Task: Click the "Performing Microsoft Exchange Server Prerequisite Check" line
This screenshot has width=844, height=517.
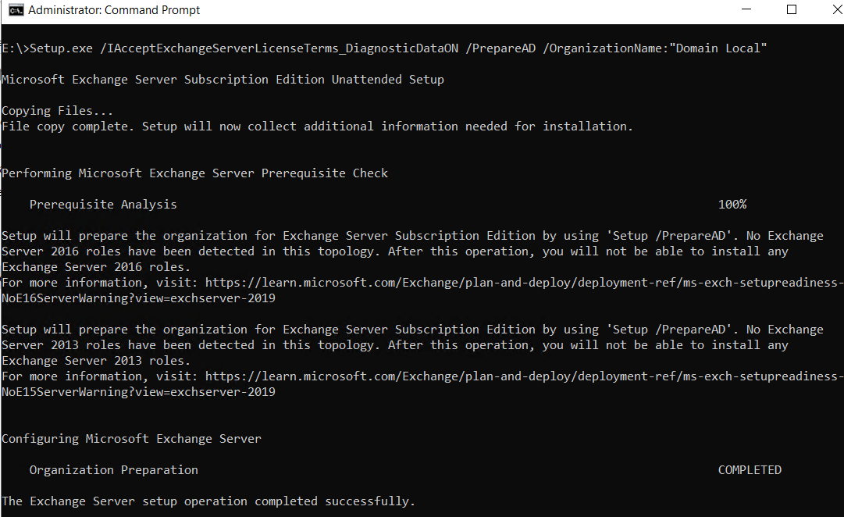Action: point(194,173)
